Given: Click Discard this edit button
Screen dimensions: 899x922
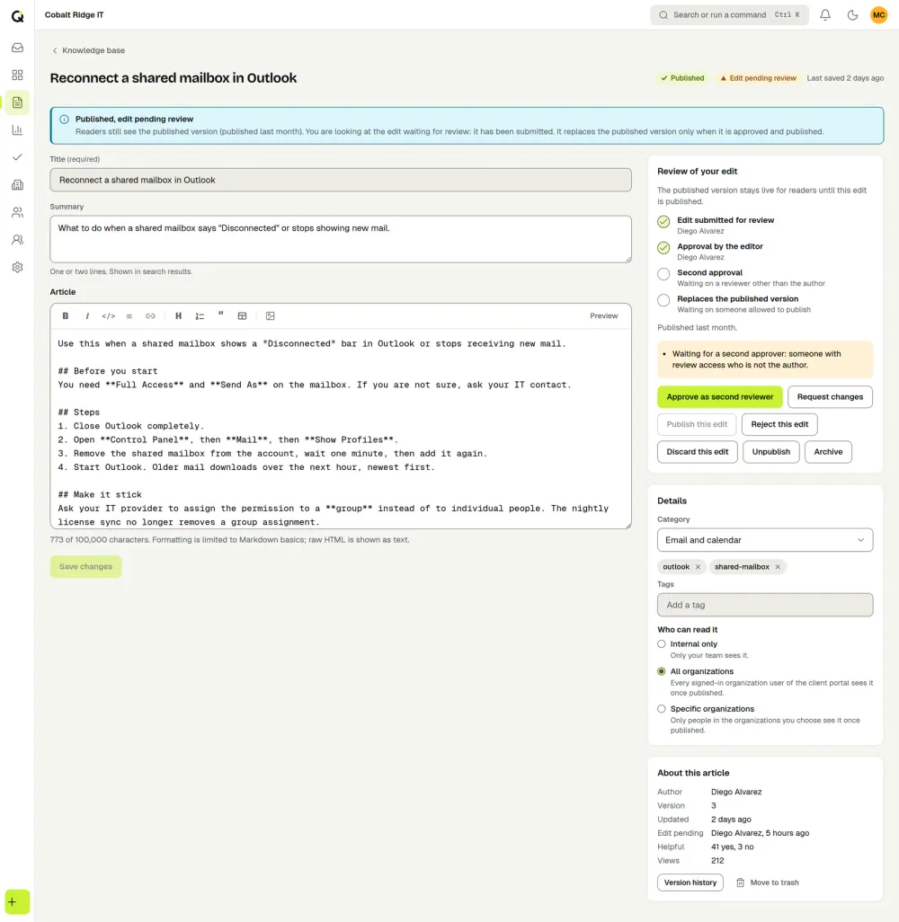Looking at the screenshot, I should coord(698,452).
